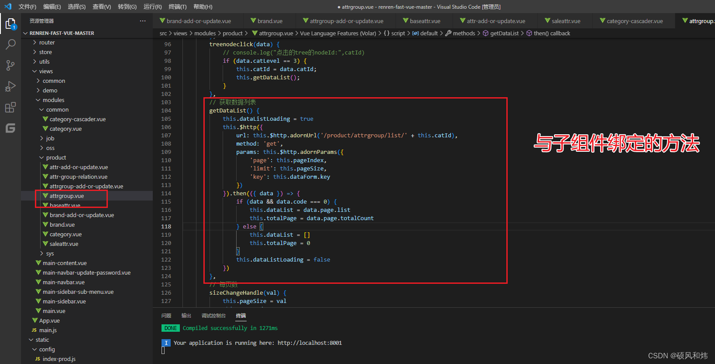Collapse the RENREN-FAST-VUE-MASTER root folder
Viewport: 715px width, 364px height.
click(25, 33)
